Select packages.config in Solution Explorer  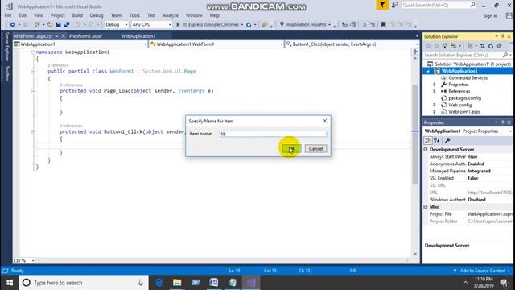tap(464, 98)
